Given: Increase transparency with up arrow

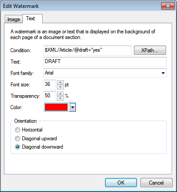Looking at the screenshot, I should point(60,94).
